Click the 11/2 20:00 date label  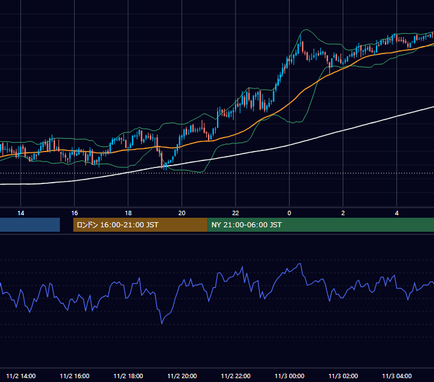[x=182, y=376]
